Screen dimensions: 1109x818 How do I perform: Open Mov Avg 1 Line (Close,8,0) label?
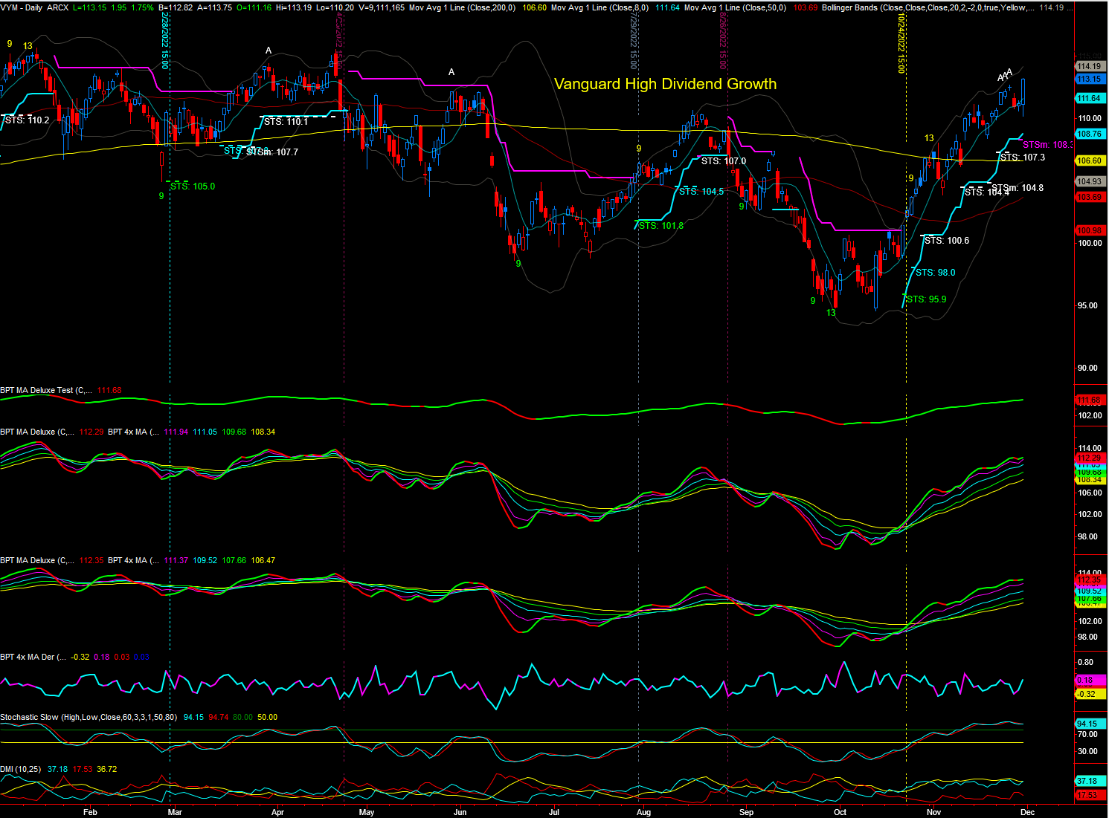(x=599, y=7)
